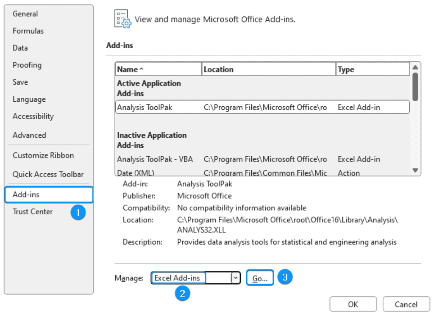Select the Analysis ToolPak - VBA row
The image size is (434, 316).
[262, 159]
